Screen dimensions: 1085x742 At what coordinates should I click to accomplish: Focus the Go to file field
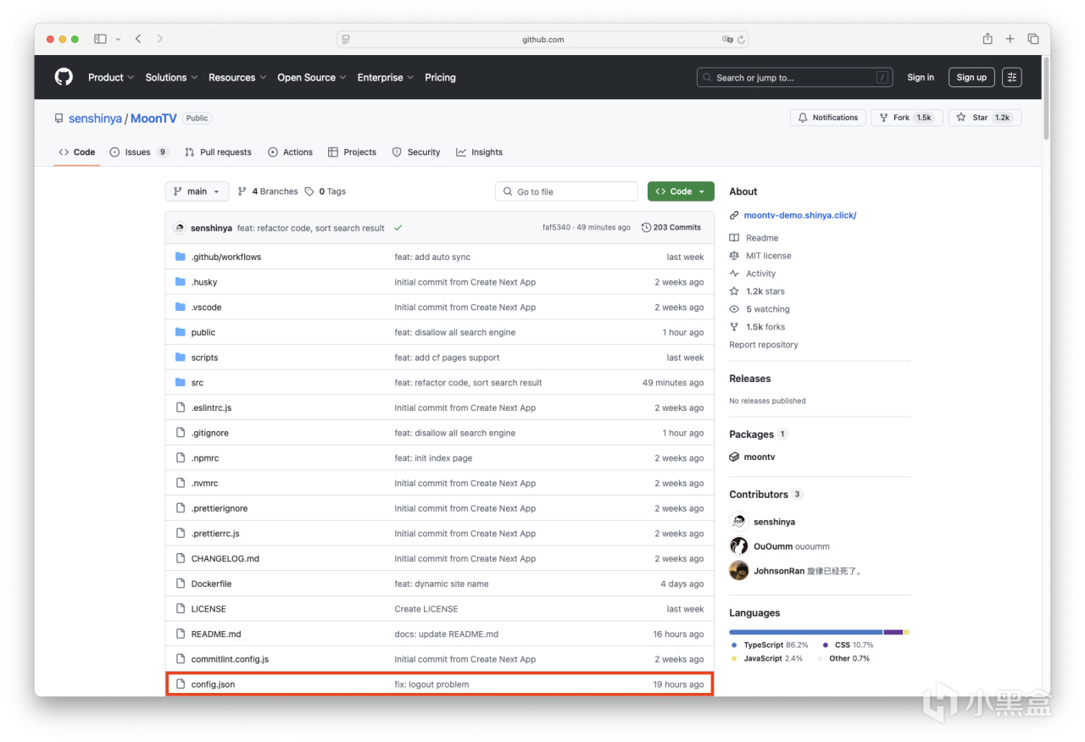[x=566, y=191]
